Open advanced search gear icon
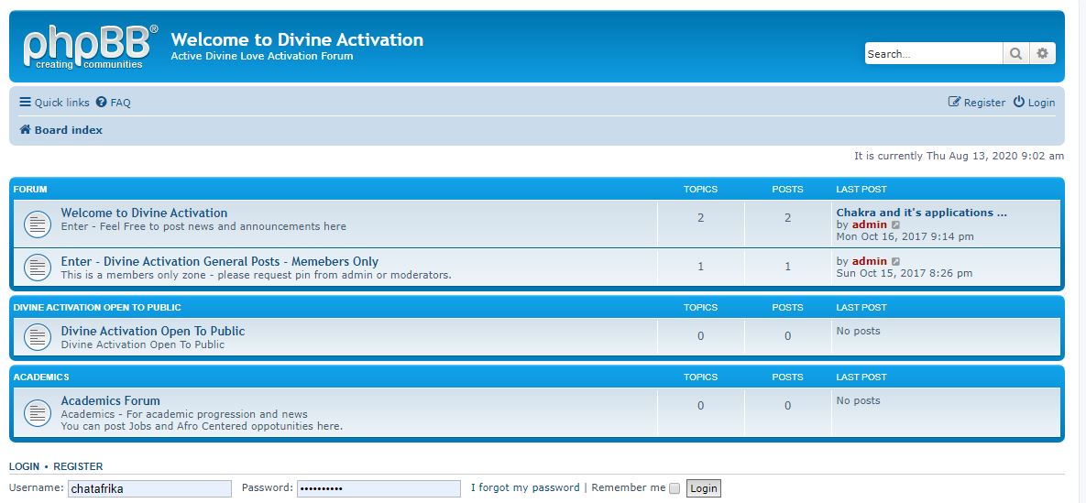This screenshot has width=1086, height=503. [x=1042, y=54]
